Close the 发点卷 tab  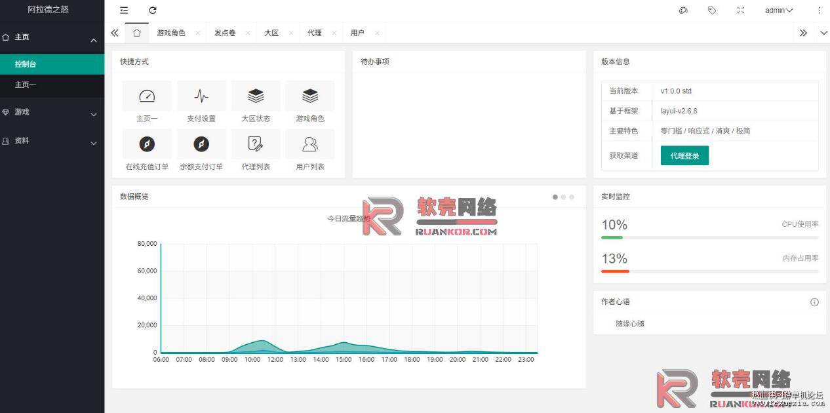pyautogui.click(x=248, y=33)
